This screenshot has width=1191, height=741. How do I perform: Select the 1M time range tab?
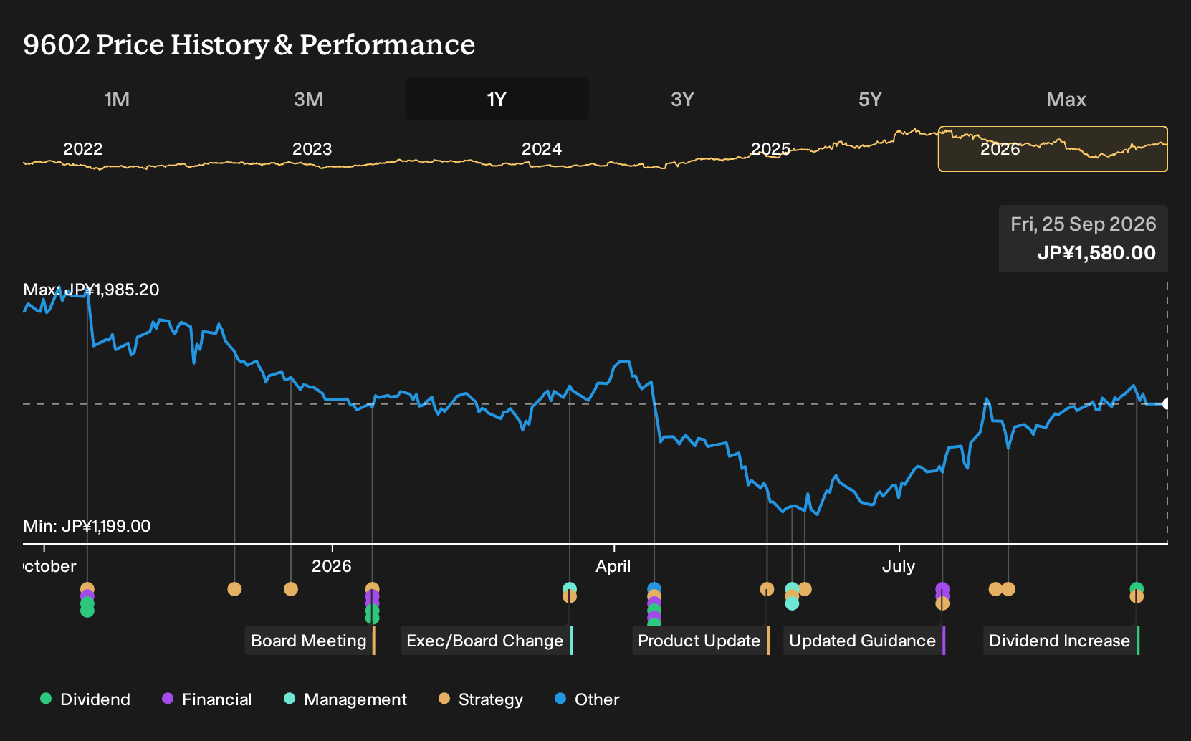[117, 99]
